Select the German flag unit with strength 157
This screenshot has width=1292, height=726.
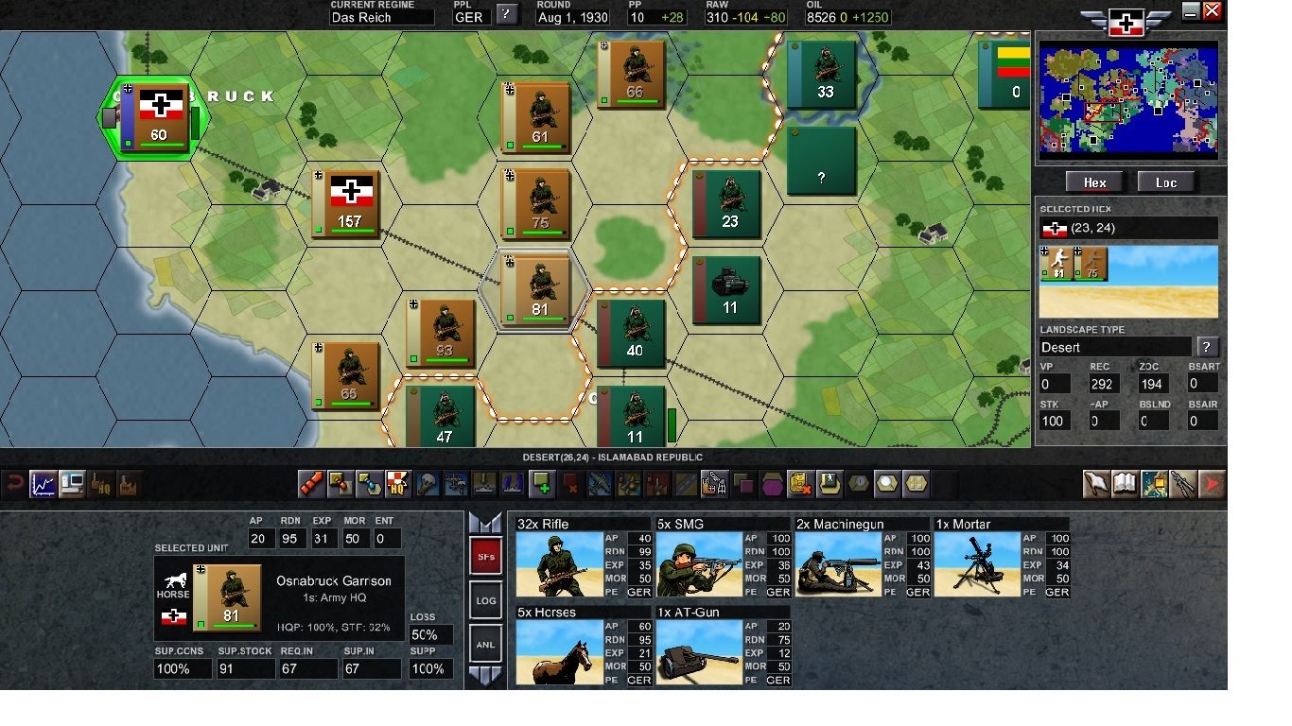pyautogui.click(x=346, y=204)
